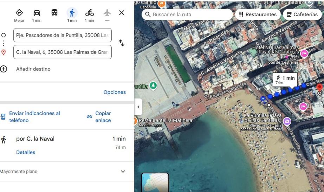The height and width of the screenshot is (192, 324).
Task: Expand the Mayormente plano elevation section
Action: click(x=123, y=172)
